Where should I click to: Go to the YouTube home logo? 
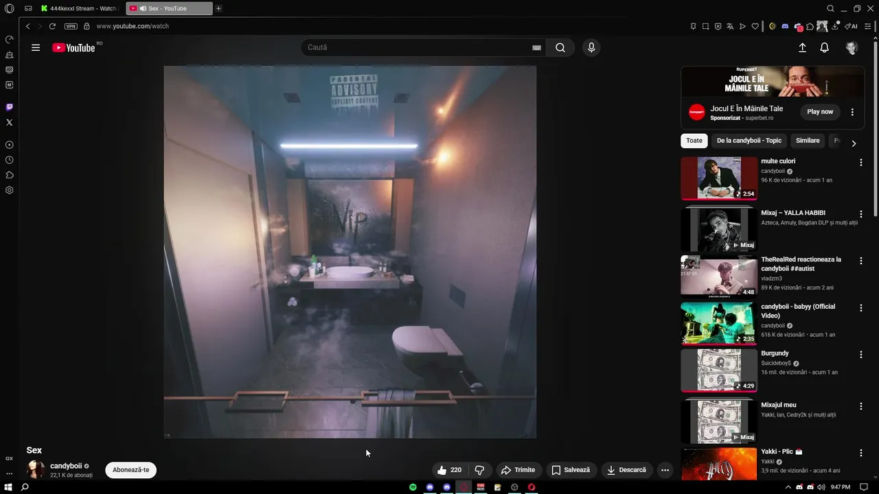74,47
